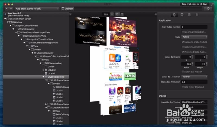Screen dimensions: 217x127
Task: Click the UILayoutContainerView icon under UIWindow
Action: pos(13,26)
